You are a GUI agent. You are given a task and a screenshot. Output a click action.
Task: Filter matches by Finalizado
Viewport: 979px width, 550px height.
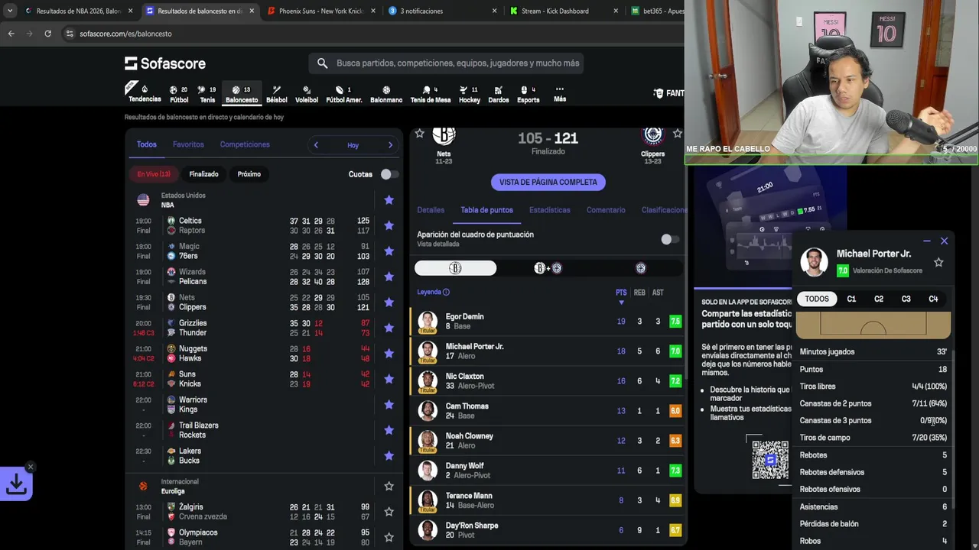click(x=203, y=174)
